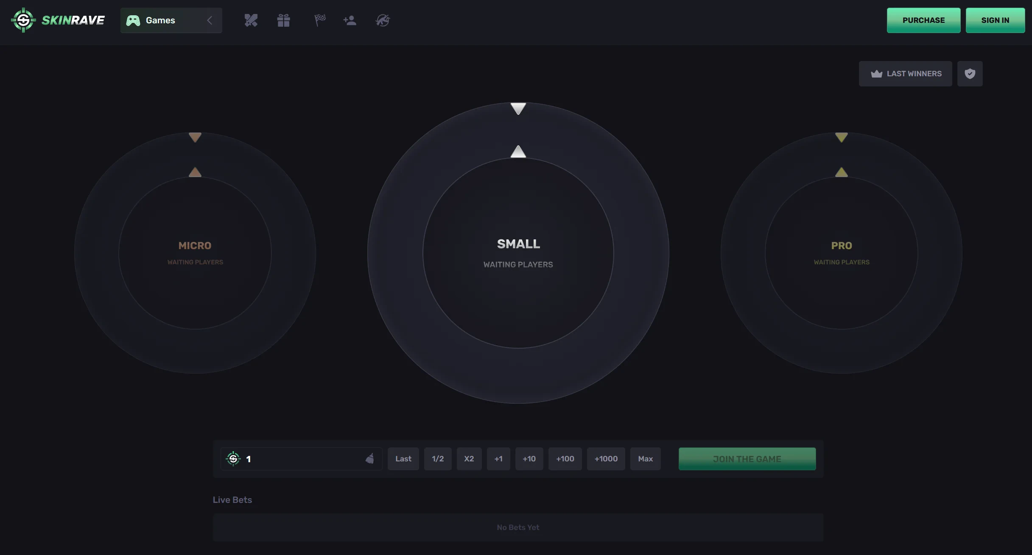Viewport: 1032px width, 555px height.
Task: Select the MICRO game wheel
Action: coord(195,253)
